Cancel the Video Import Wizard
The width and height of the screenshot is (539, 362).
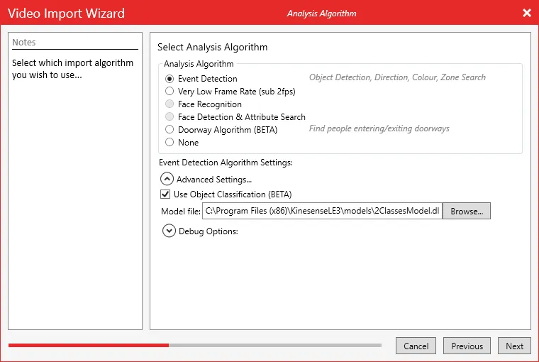click(x=416, y=346)
